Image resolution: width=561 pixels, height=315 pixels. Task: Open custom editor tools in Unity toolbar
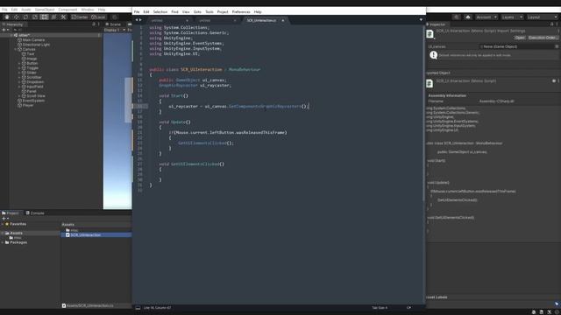(x=63, y=17)
